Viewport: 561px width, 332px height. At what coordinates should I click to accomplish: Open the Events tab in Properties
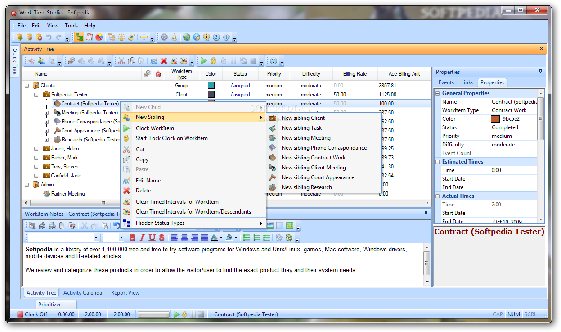click(446, 82)
